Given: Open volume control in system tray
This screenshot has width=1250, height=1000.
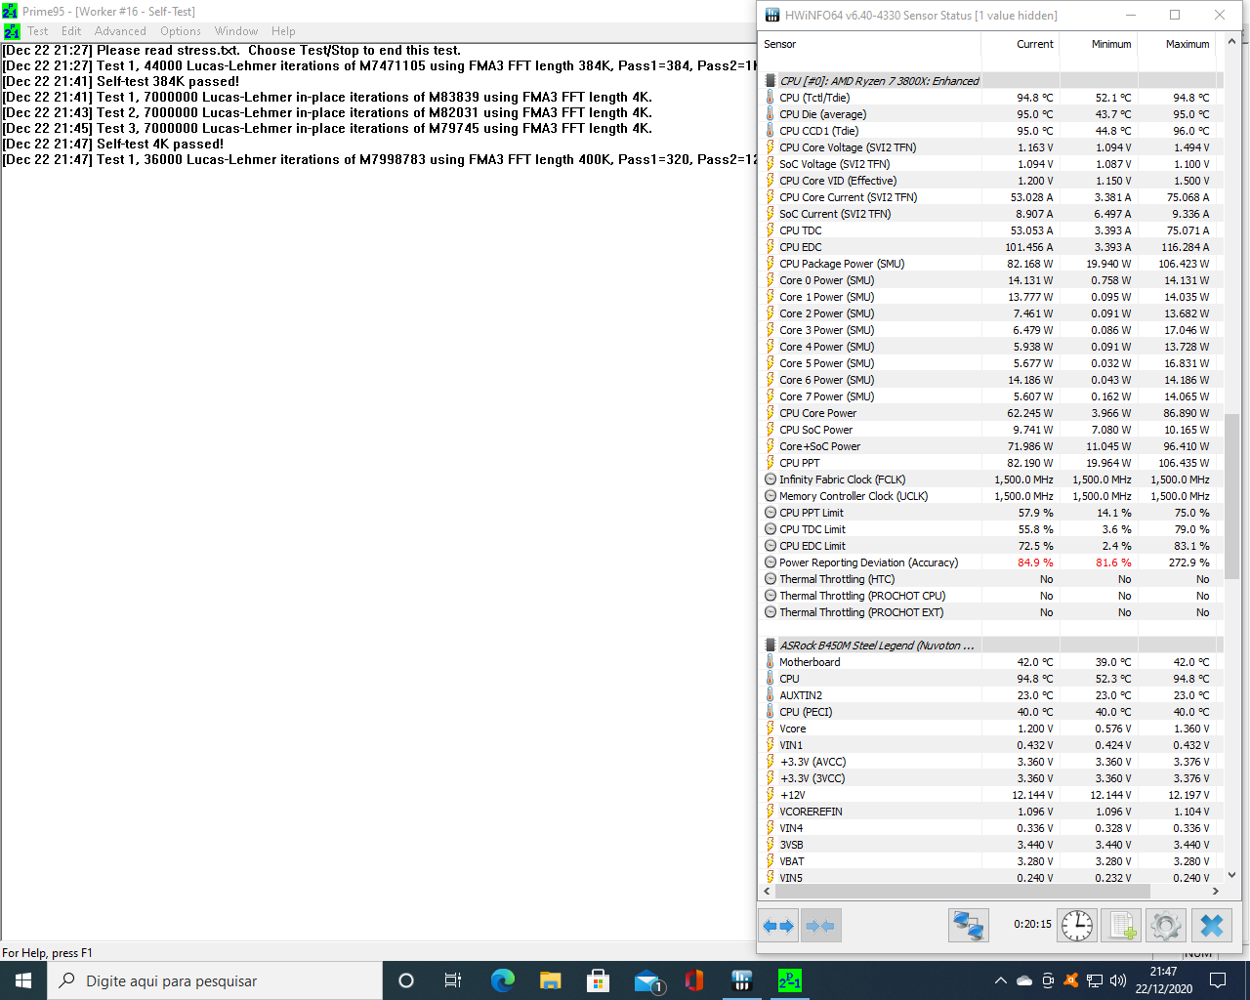Looking at the screenshot, I should 1118,980.
